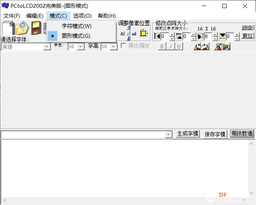Close the 模式(C) menu
Viewport: 256px width, 205px height.
point(58,16)
